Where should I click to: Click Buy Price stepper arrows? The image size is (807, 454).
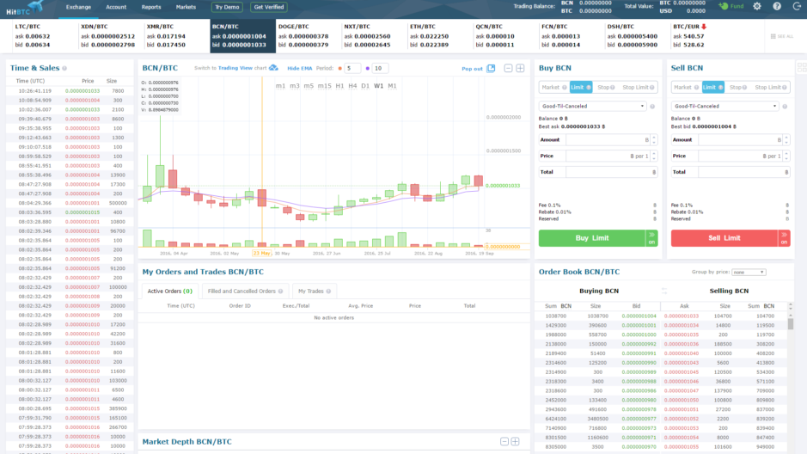(654, 156)
